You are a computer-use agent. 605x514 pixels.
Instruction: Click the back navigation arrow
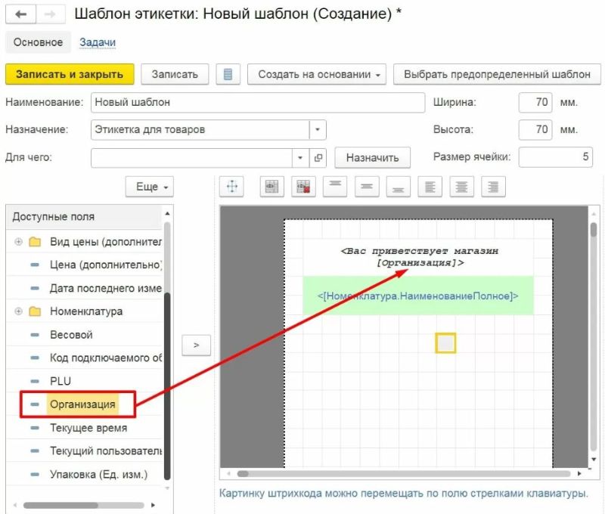[21, 14]
